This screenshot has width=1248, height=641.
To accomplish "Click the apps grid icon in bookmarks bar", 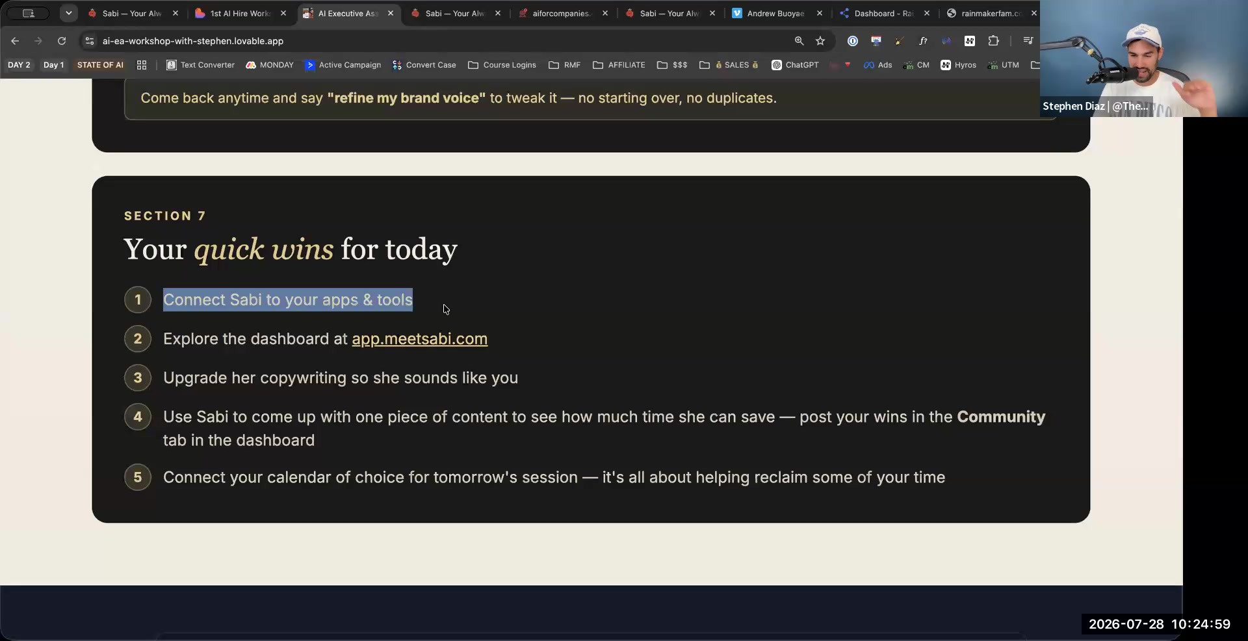I will point(142,65).
